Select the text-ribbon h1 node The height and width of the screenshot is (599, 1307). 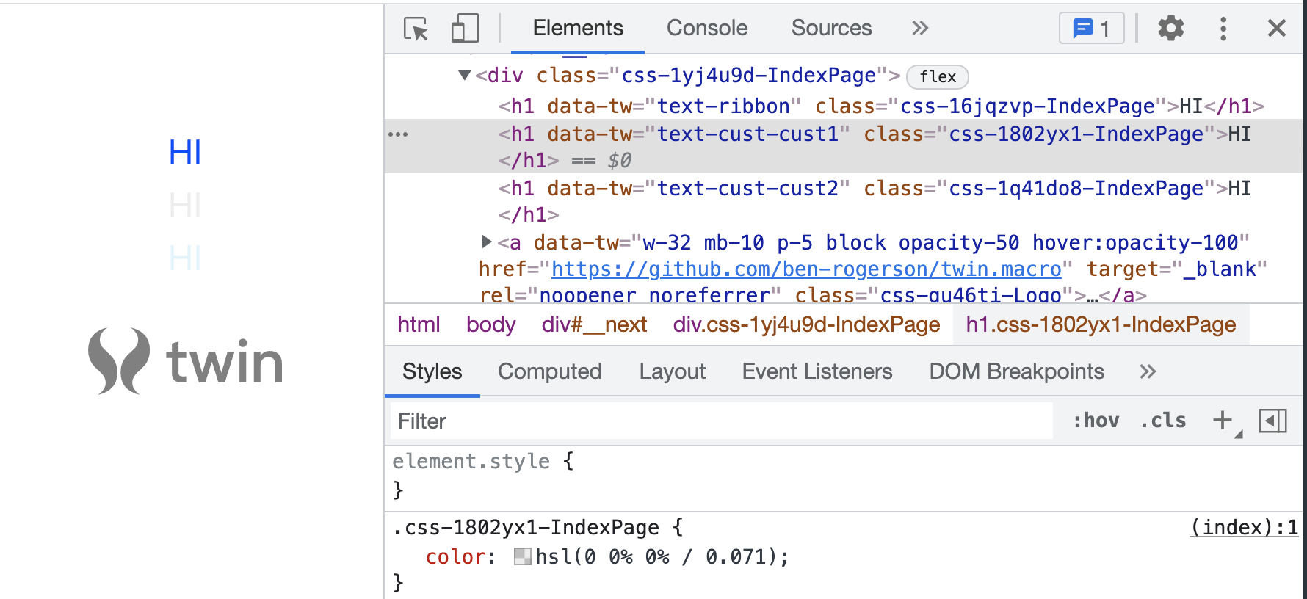click(881, 106)
